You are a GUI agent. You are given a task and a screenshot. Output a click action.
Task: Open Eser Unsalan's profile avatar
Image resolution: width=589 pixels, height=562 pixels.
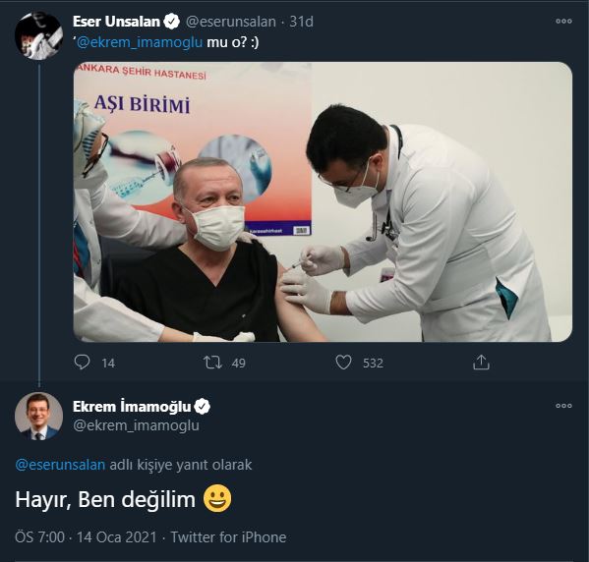click(x=38, y=35)
